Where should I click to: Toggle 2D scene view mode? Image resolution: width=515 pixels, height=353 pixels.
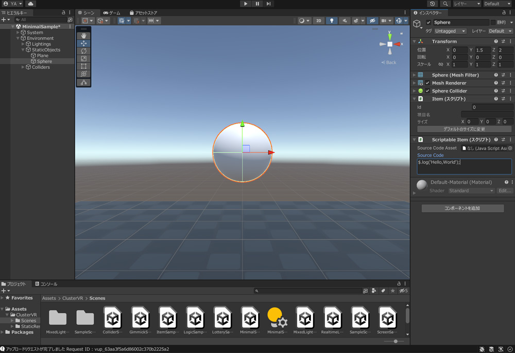click(318, 21)
